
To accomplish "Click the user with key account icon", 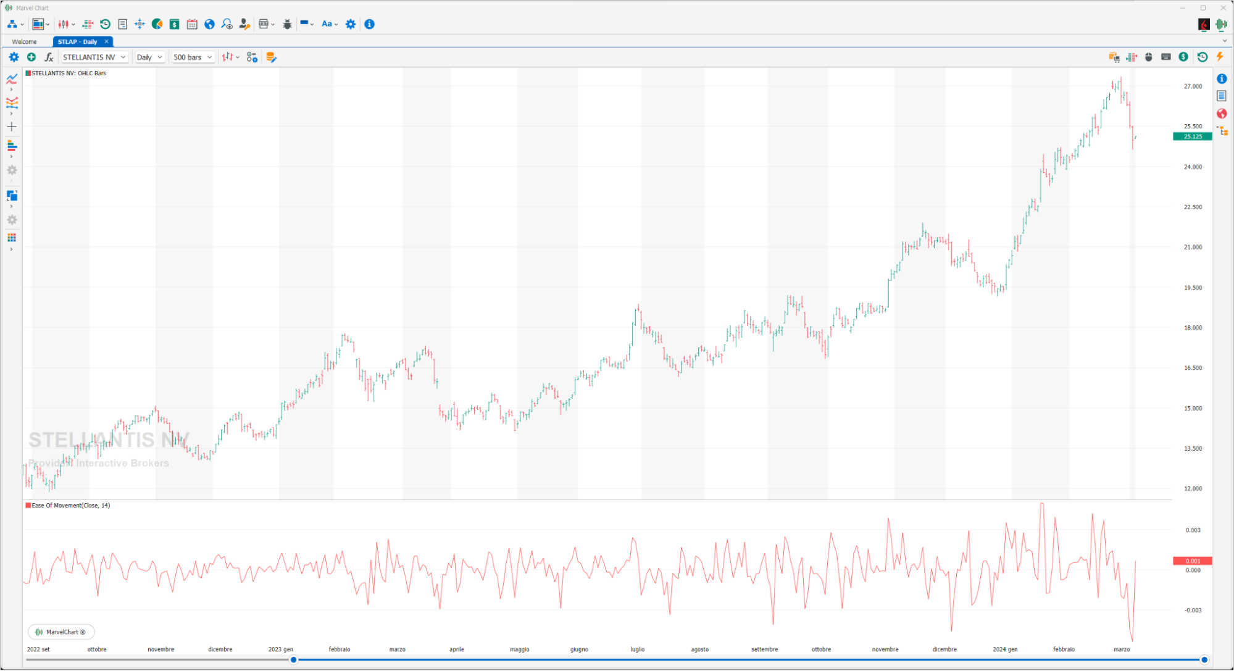I will click(x=244, y=24).
